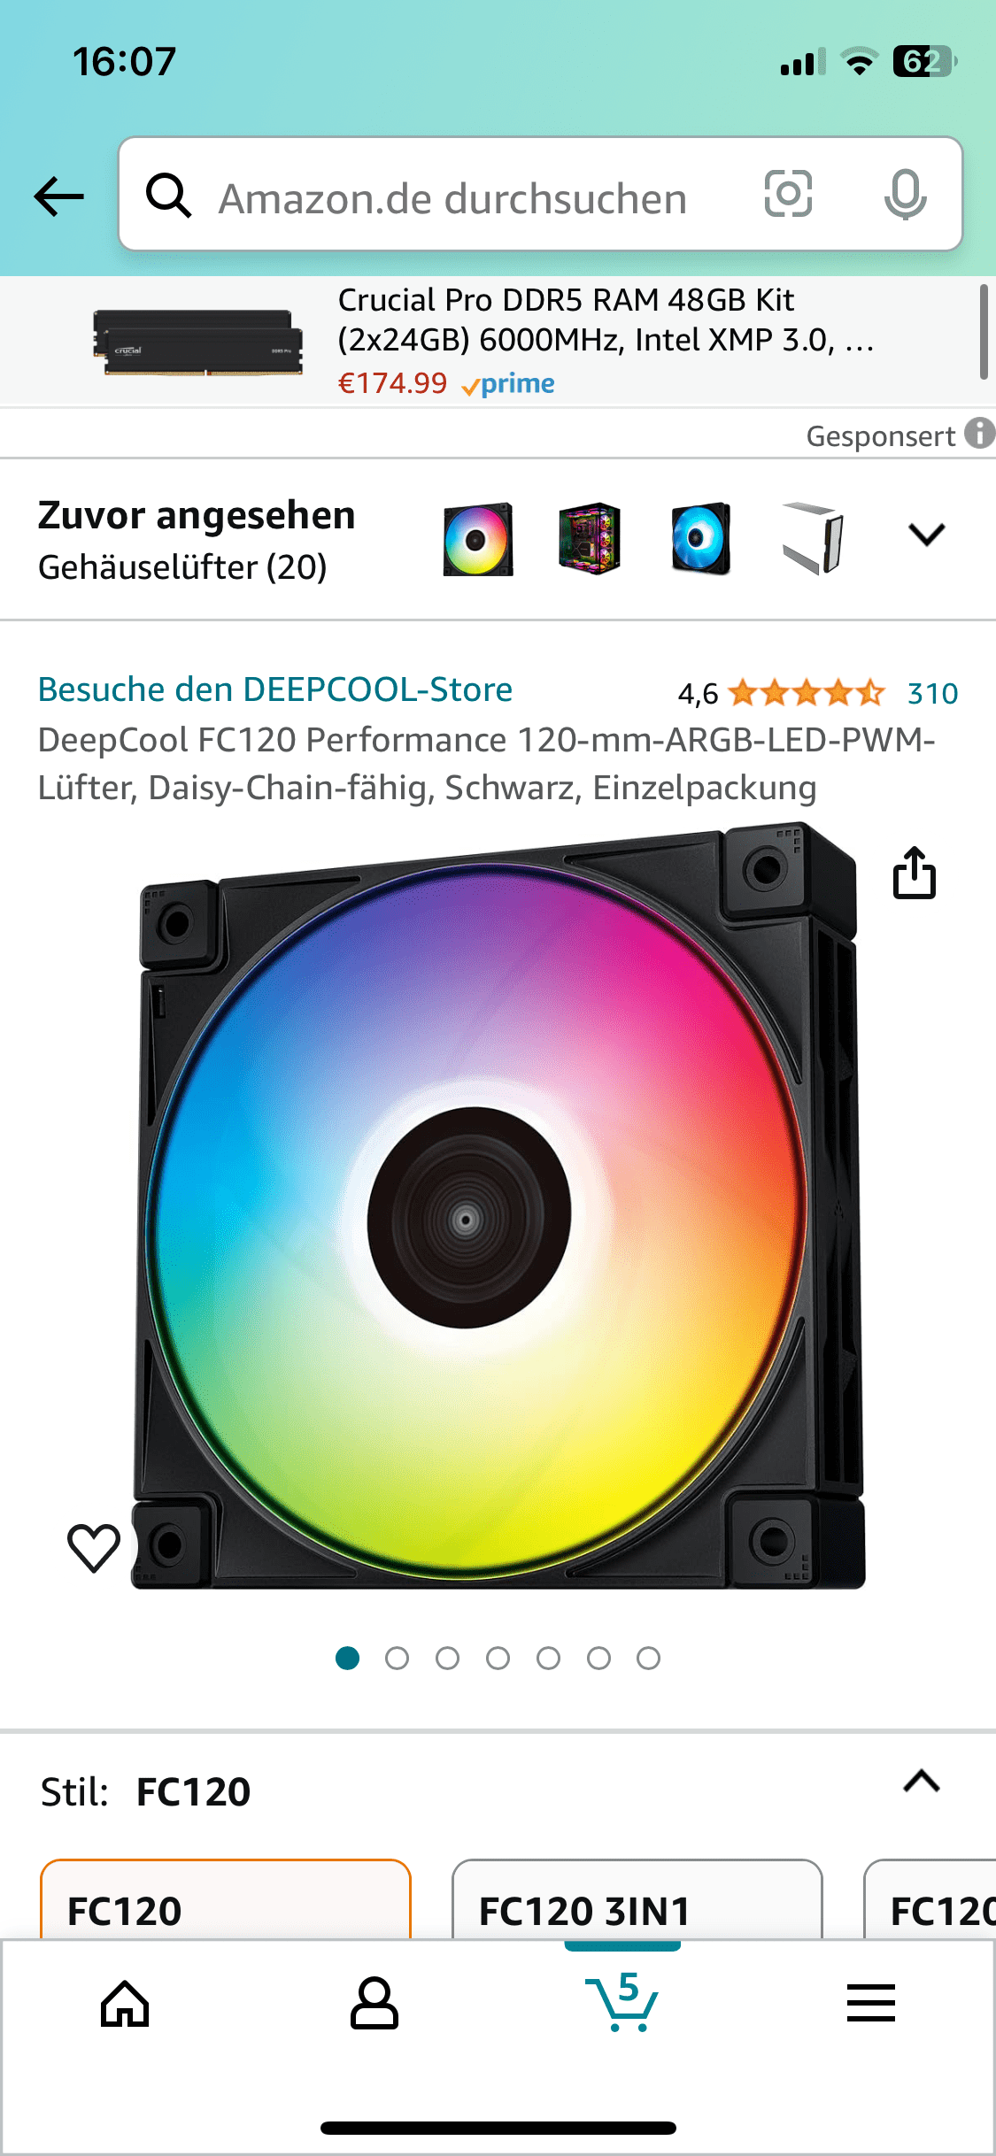The height and width of the screenshot is (2156, 996).
Task: Tap sponsored ad info icon
Action: 978,434
